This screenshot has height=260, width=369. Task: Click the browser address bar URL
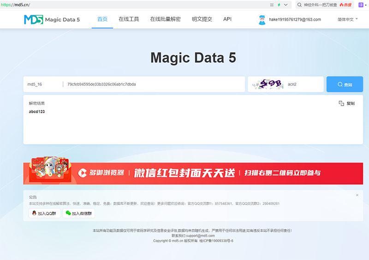(x=15, y=5)
